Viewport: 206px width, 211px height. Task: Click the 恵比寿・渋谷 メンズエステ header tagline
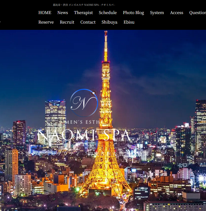84,5
